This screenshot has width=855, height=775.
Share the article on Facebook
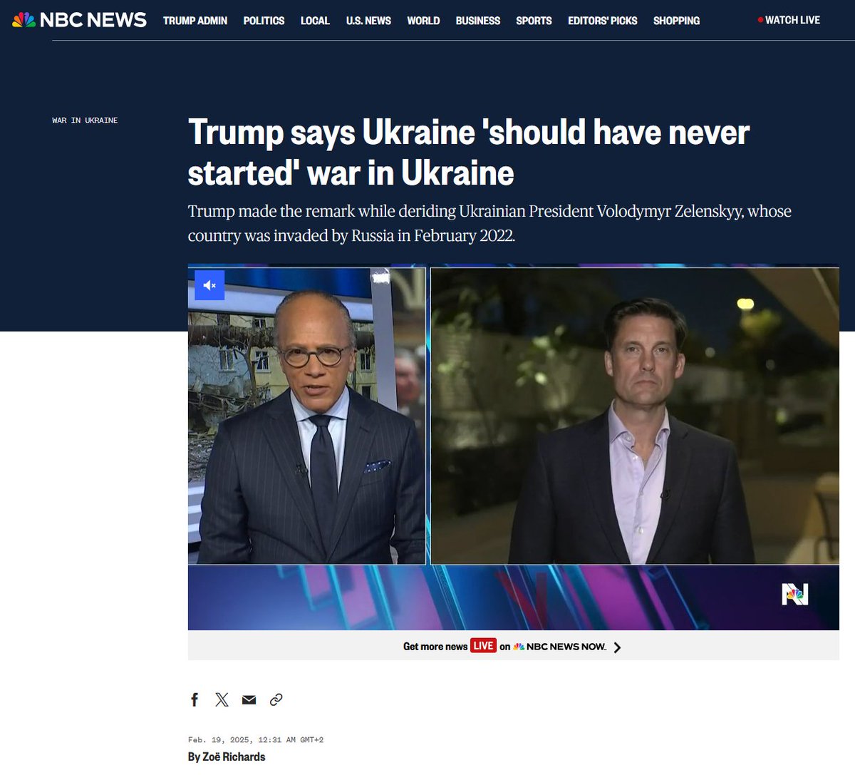tap(195, 699)
